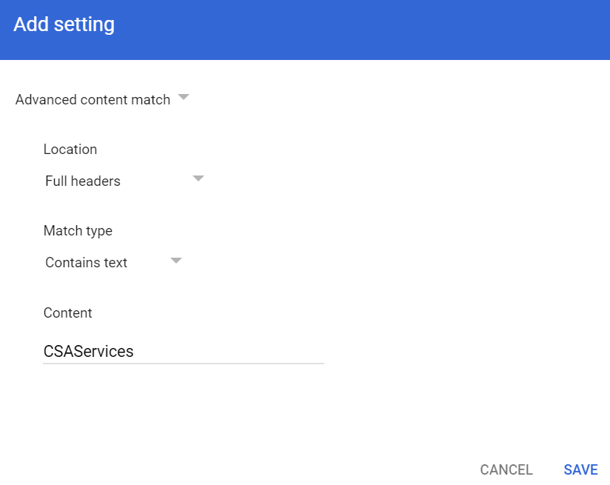Image resolution: width=610 pixels, height=485 pixels.
Task: Click the Content label
Action: point(67,312)
